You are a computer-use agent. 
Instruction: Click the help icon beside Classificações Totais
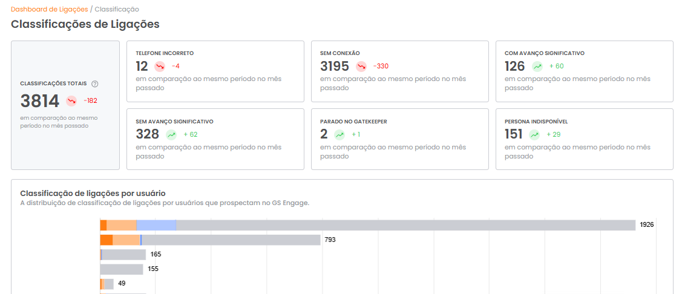[x=95, y=83]
